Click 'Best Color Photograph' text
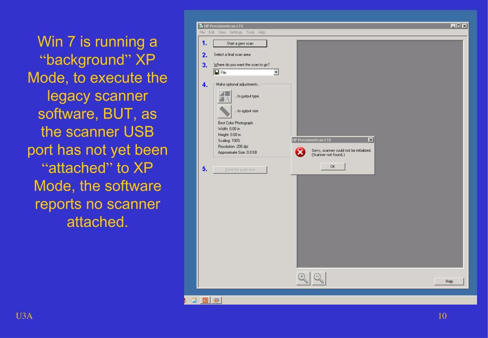 coord(236,123)
